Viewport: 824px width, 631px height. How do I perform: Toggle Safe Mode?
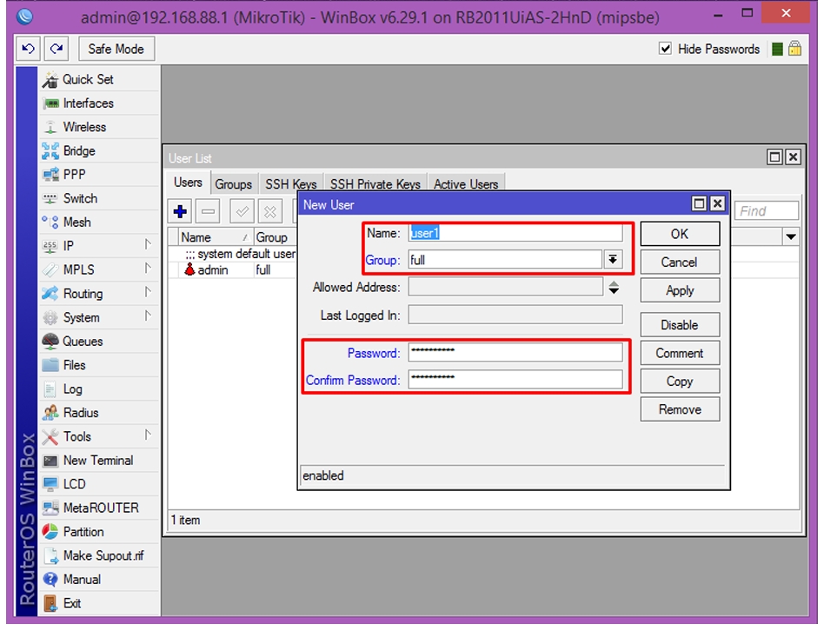116,49
